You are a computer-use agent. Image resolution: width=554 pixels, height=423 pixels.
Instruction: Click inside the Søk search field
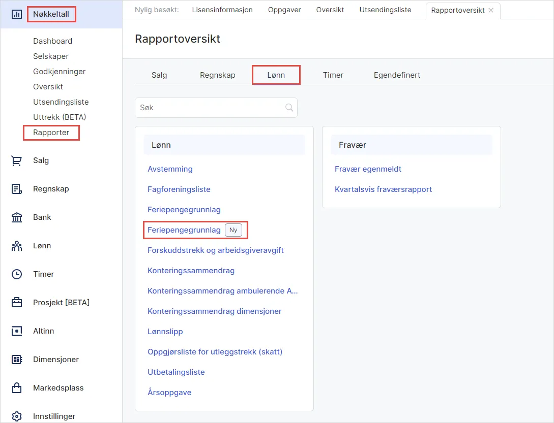214,107
